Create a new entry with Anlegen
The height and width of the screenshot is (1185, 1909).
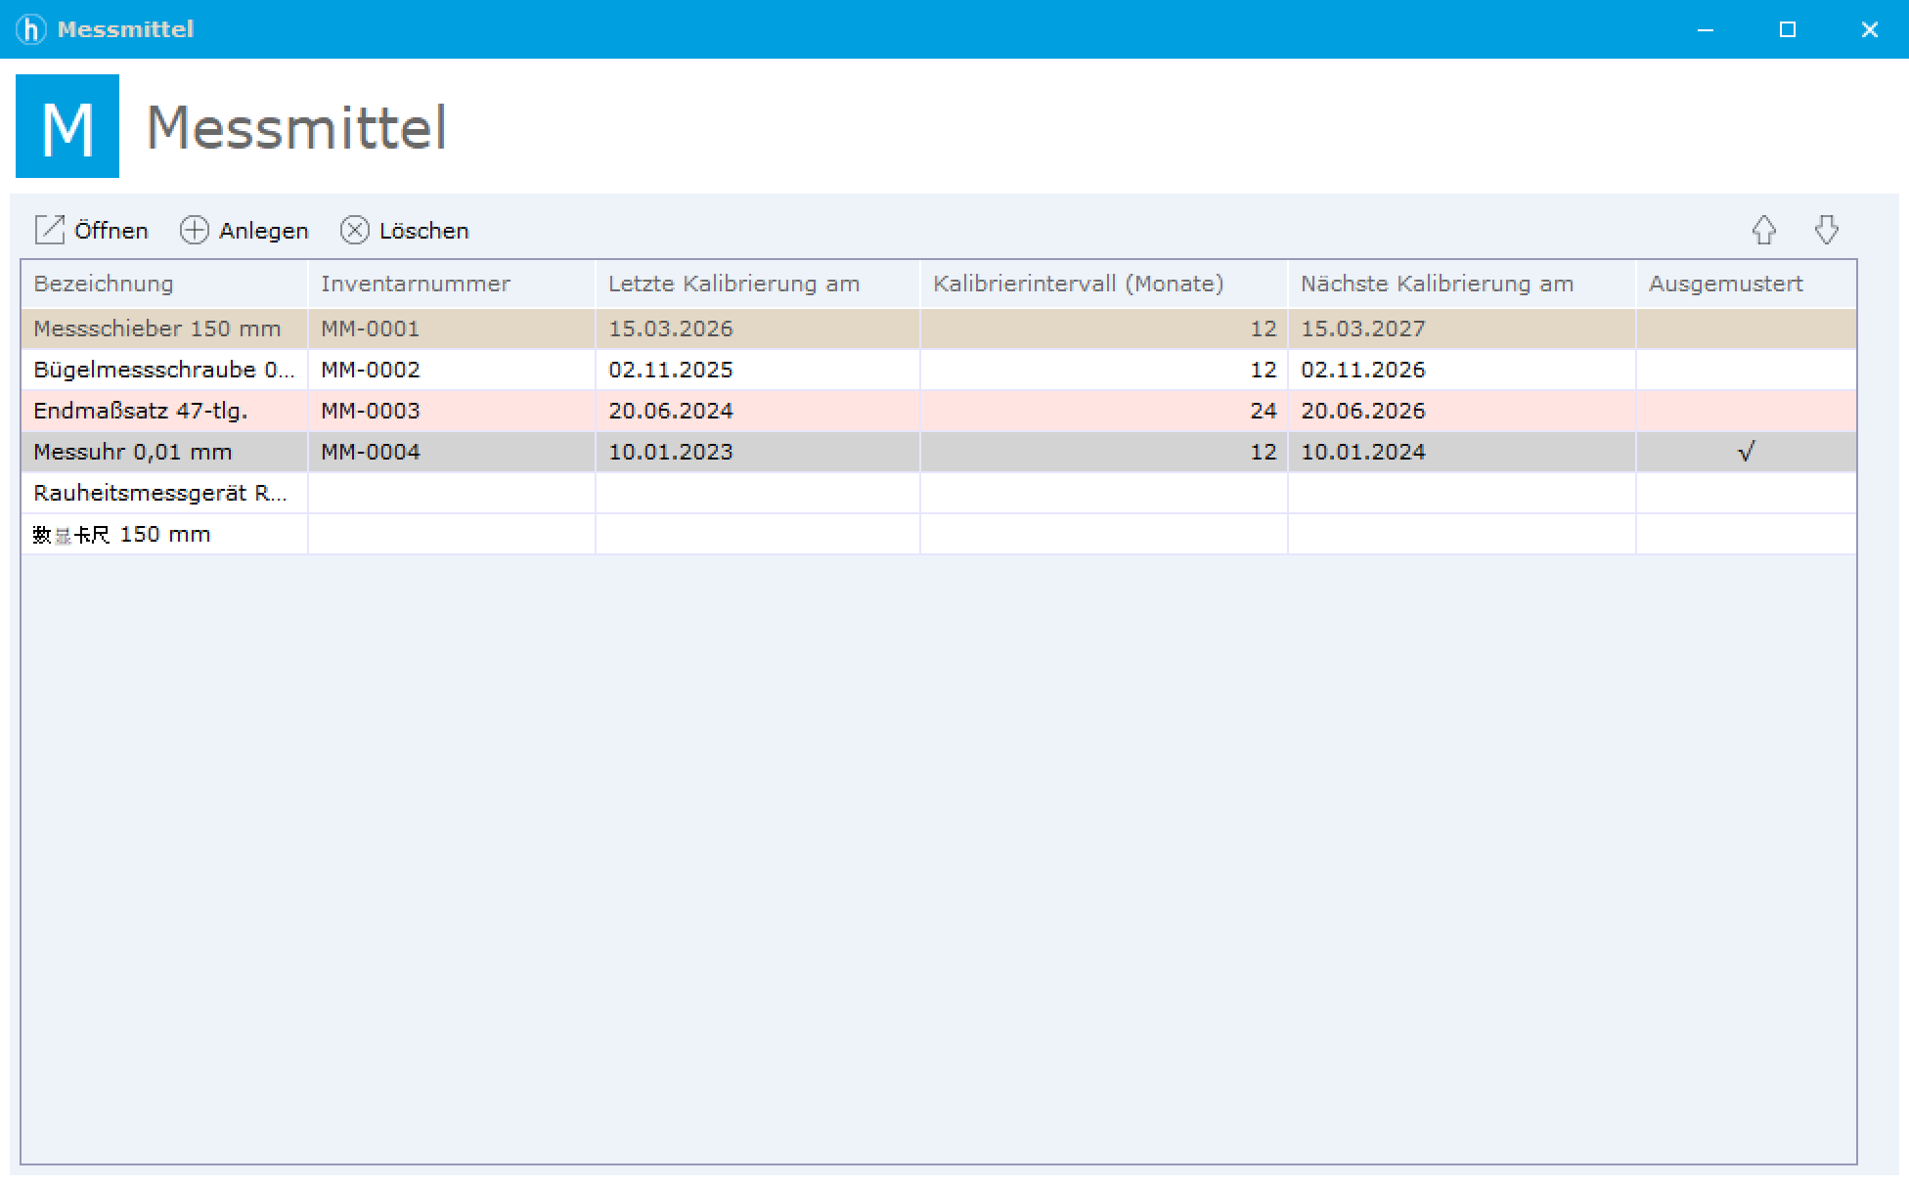(244, 231)
